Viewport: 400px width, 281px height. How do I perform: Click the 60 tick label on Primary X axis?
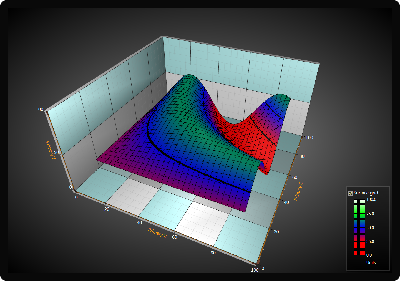pos(174,237)
